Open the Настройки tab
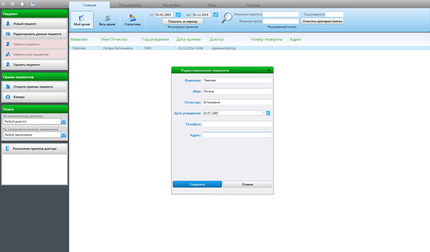The height and width of the screenshot is (252, 430). pos(172,5)
